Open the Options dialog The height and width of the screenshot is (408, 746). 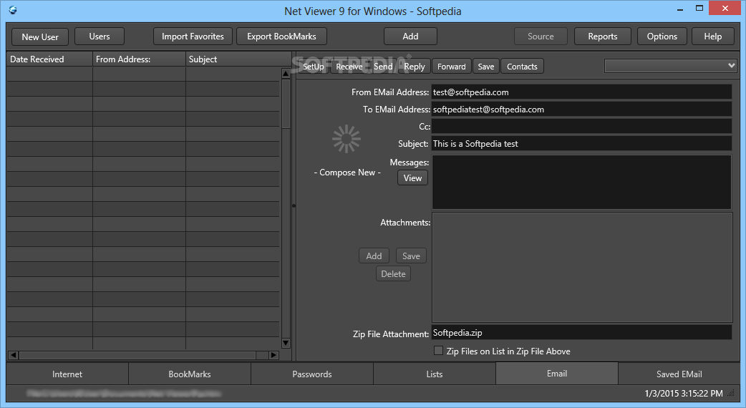(x=662, y=36)
